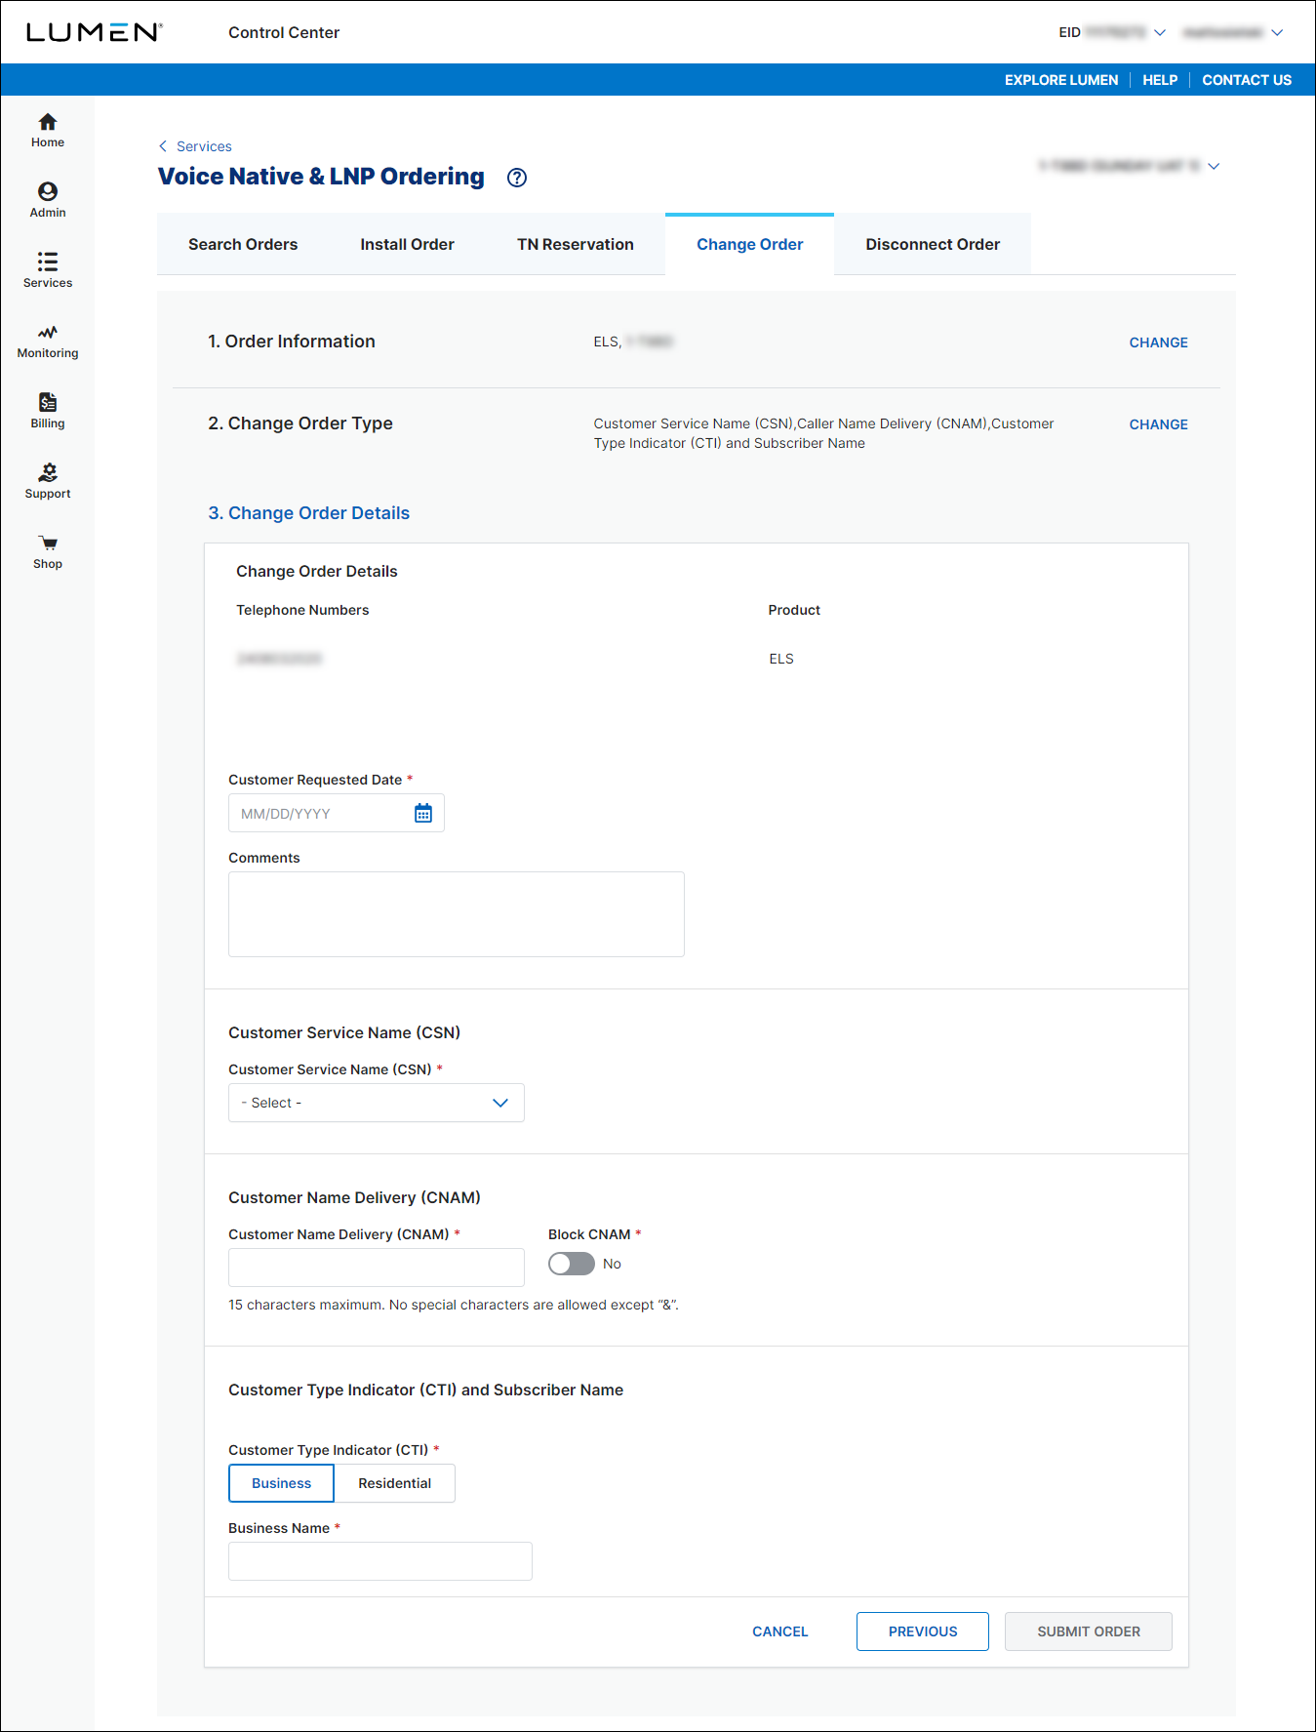Switch to Search Orders tab
Screen dimensions: 1316x1732
(243, 244)
